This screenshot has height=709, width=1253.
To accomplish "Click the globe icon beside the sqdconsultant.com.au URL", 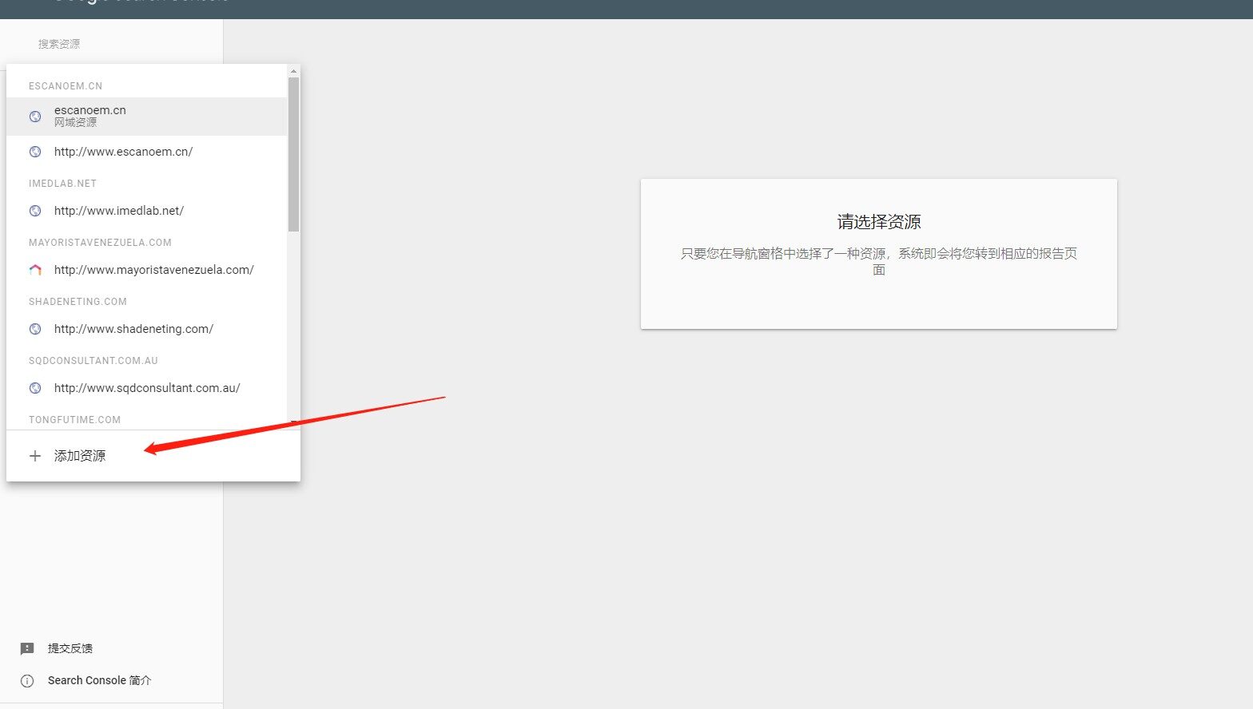I will coord(35,388).
